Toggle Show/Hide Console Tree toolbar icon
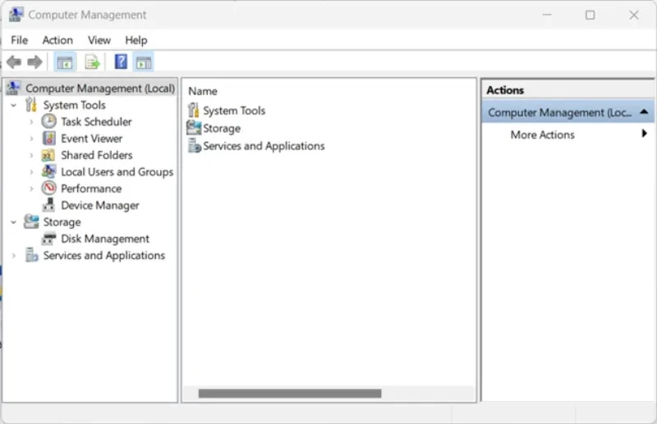The height and width of the screenshot is (424, 657). coord(65,62)
